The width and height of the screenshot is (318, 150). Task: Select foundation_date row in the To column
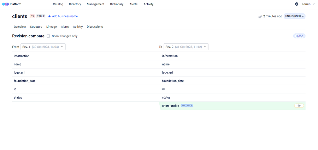(x=233, y=81)
